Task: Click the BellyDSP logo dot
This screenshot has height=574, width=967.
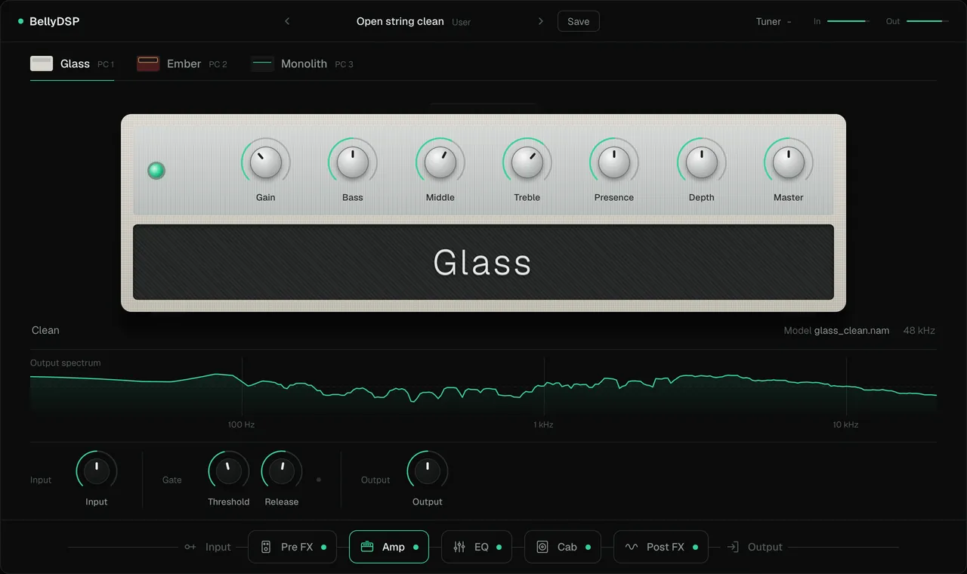Action: click(x=21, y=21)
